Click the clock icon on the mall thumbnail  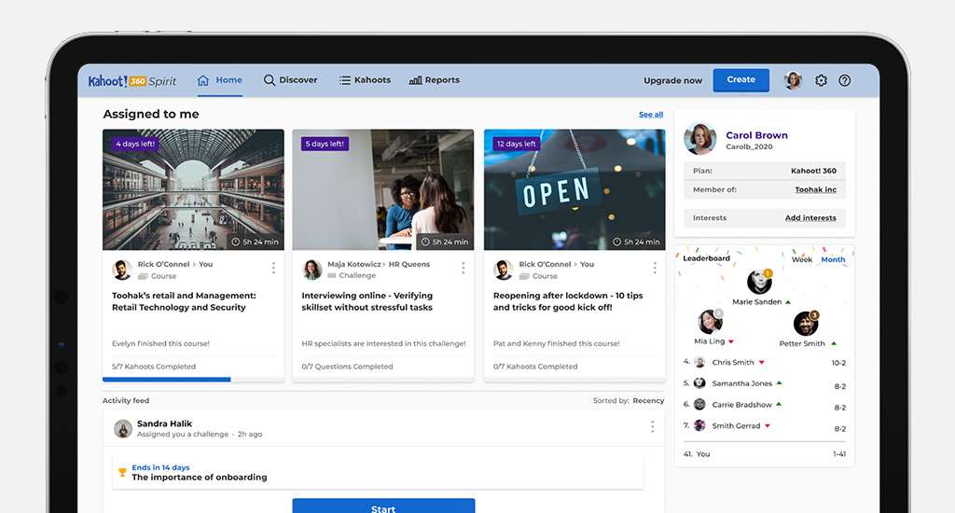click(236, 242)
